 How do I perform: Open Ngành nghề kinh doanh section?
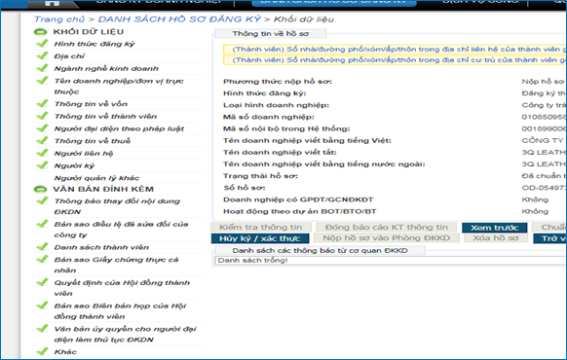coord(106,69)
